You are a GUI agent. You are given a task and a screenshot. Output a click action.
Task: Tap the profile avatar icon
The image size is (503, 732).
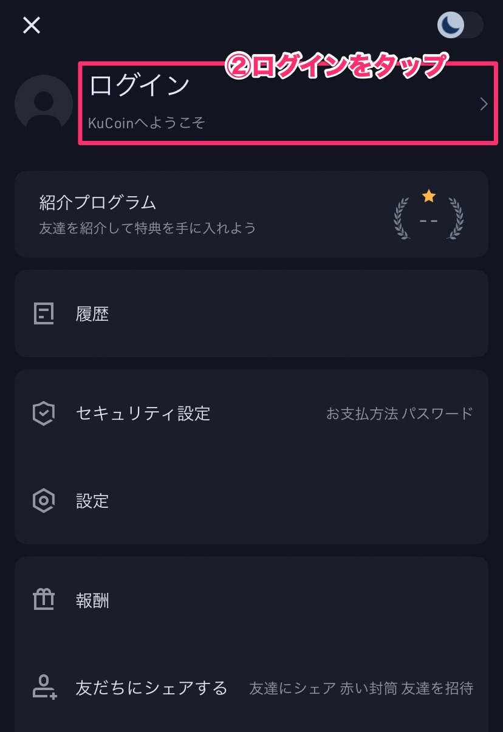coord(44,104)
